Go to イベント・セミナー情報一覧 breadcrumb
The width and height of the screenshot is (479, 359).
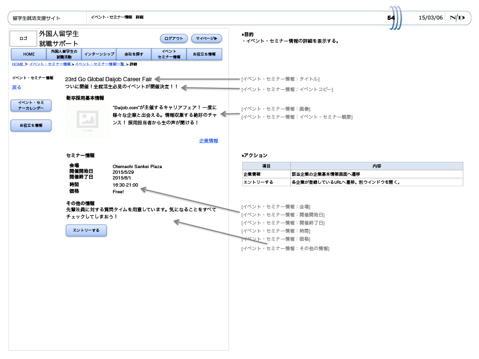(99, 64)
